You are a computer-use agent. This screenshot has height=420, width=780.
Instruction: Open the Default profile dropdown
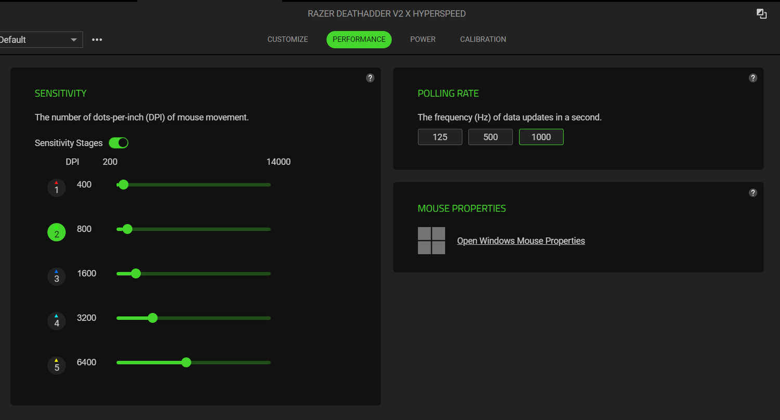pyautogui.click(x=40, y=40)
